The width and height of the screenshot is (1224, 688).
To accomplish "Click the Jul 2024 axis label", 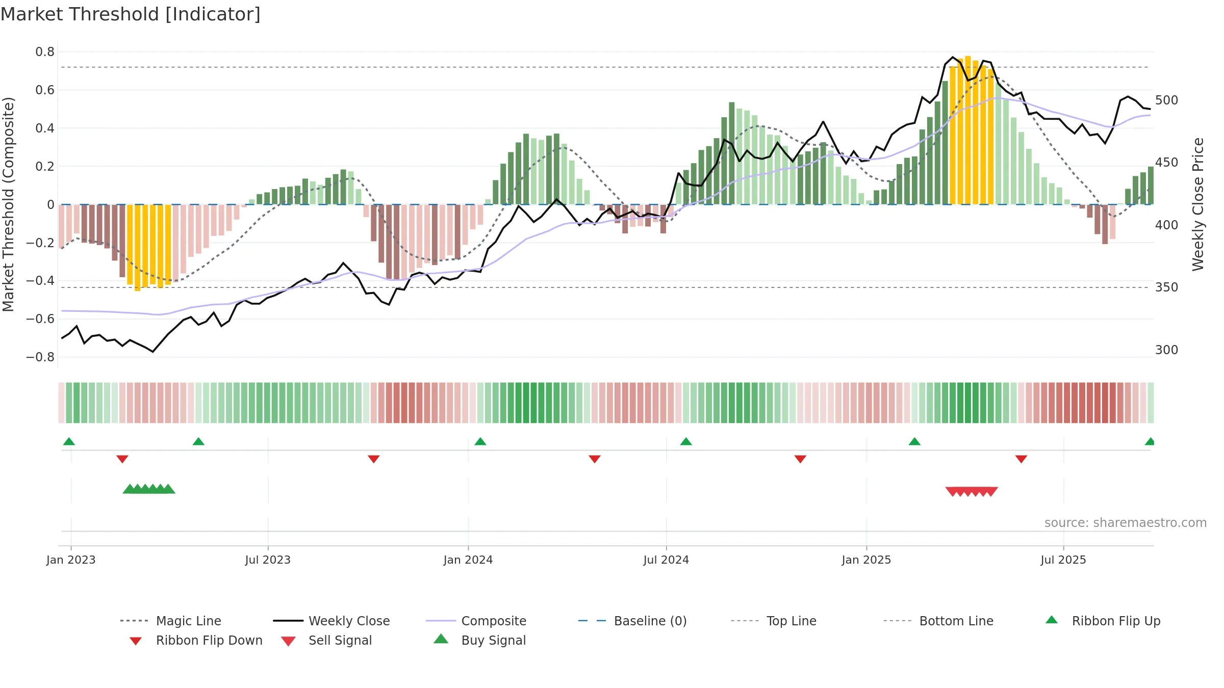I will coord(666,560).
